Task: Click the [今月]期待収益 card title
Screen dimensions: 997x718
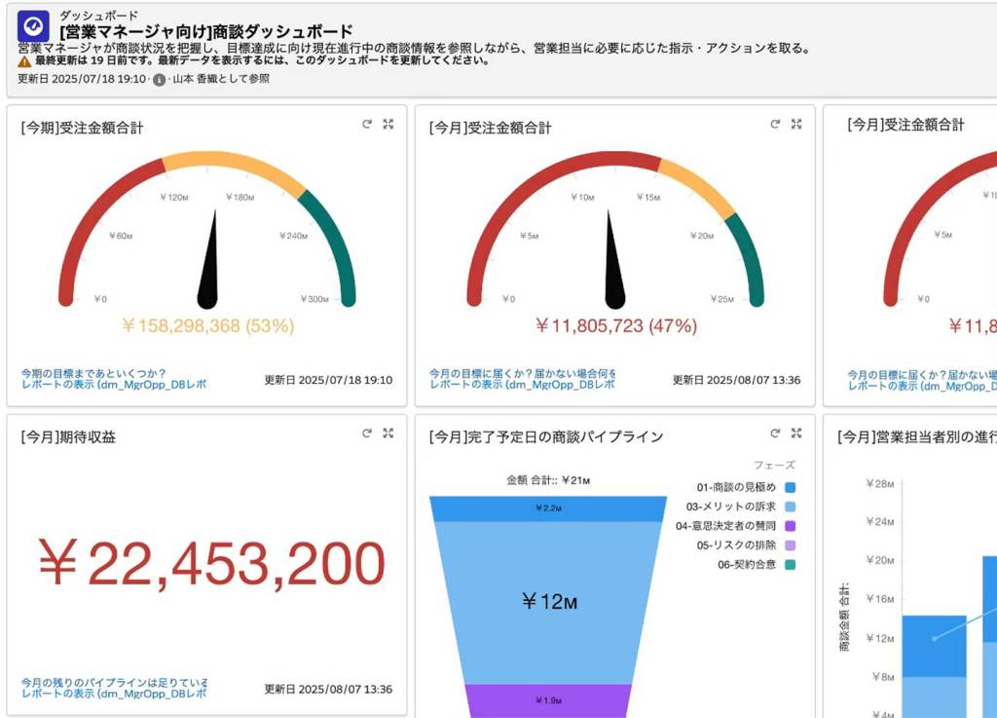Action: (x=68, y=436)
